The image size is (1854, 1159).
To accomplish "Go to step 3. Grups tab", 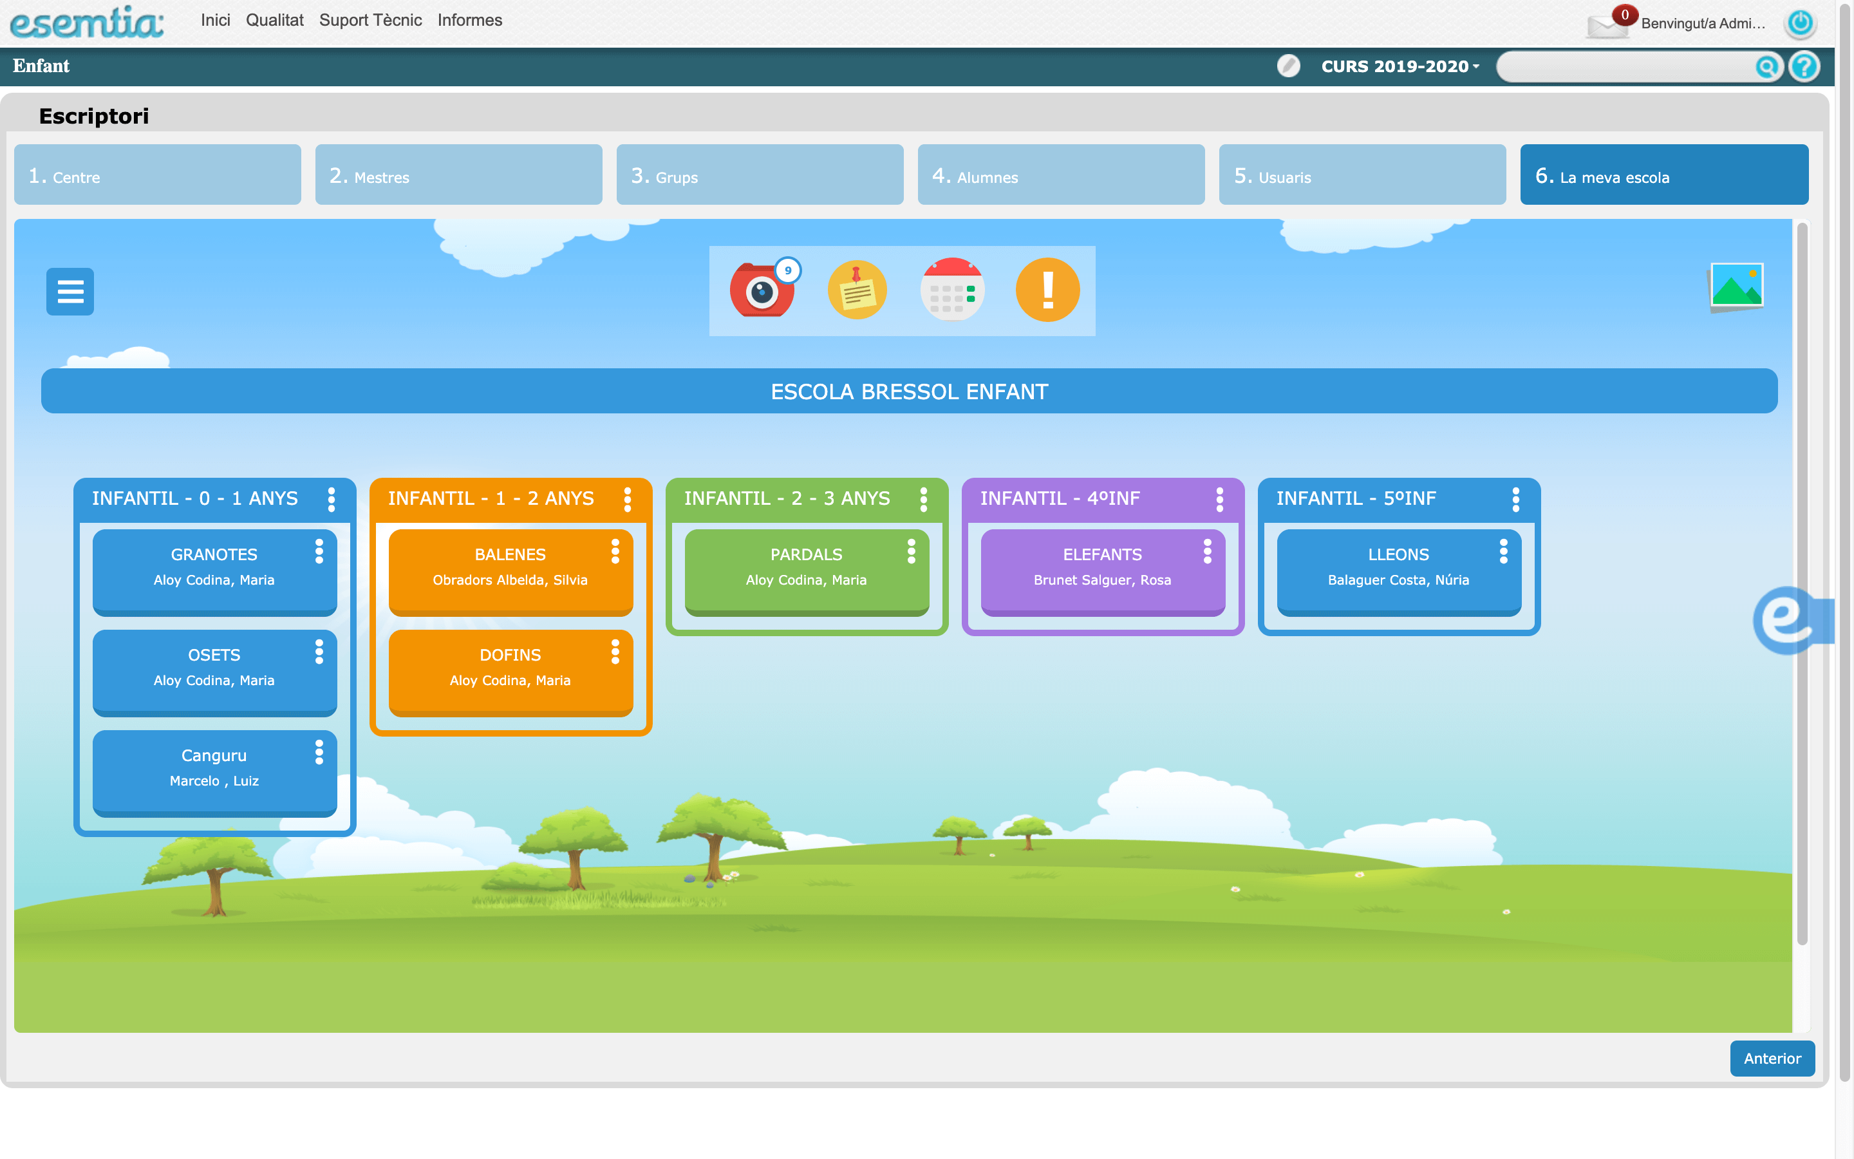I will tap(760, 174).
